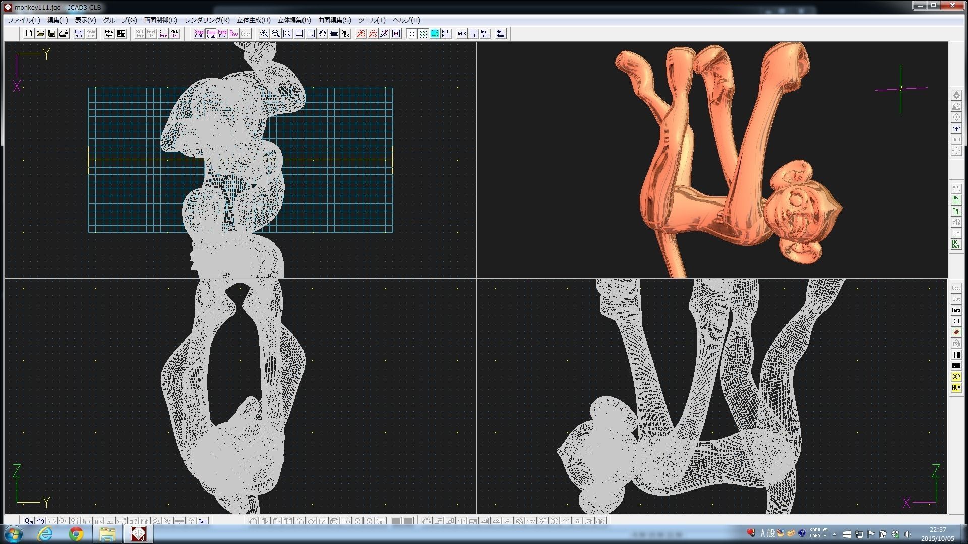Click the Back view button
This screenshot has height=544, width=968.
pos(345,34)
